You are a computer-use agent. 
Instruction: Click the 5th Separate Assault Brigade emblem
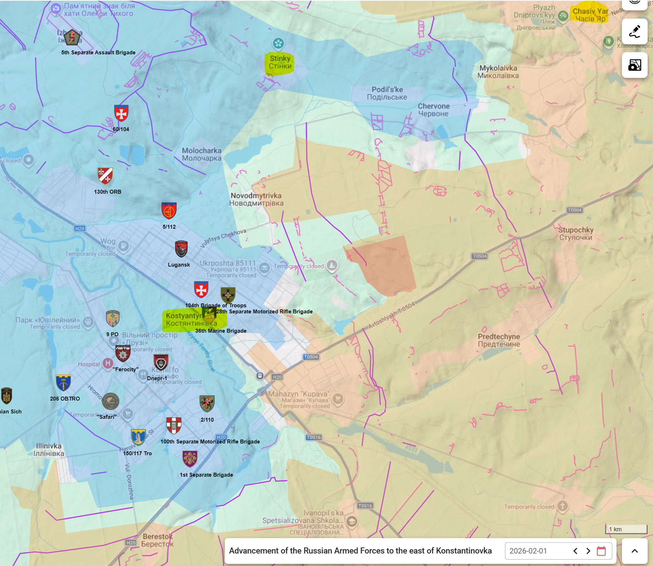pyautogui.click(x=72, y=37)
